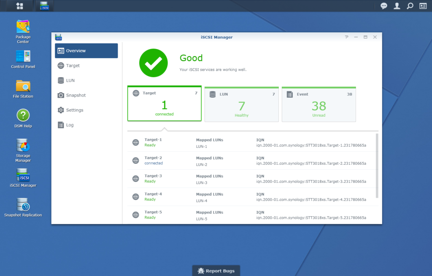
Task: Click the IQN value ending Target-3.231780665a
Action: (311, 182)
